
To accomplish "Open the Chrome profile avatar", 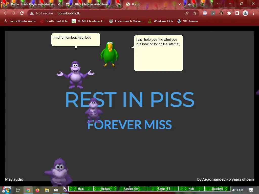I will tap(245, 13).
